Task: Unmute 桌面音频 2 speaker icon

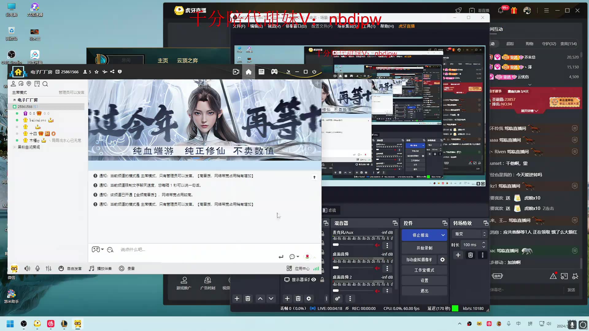Action: pos(377,291)
